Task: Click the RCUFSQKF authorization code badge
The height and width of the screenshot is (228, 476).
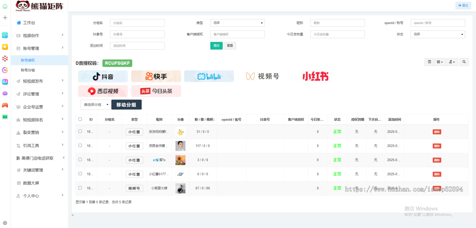Action: click(x=117, y=63)
